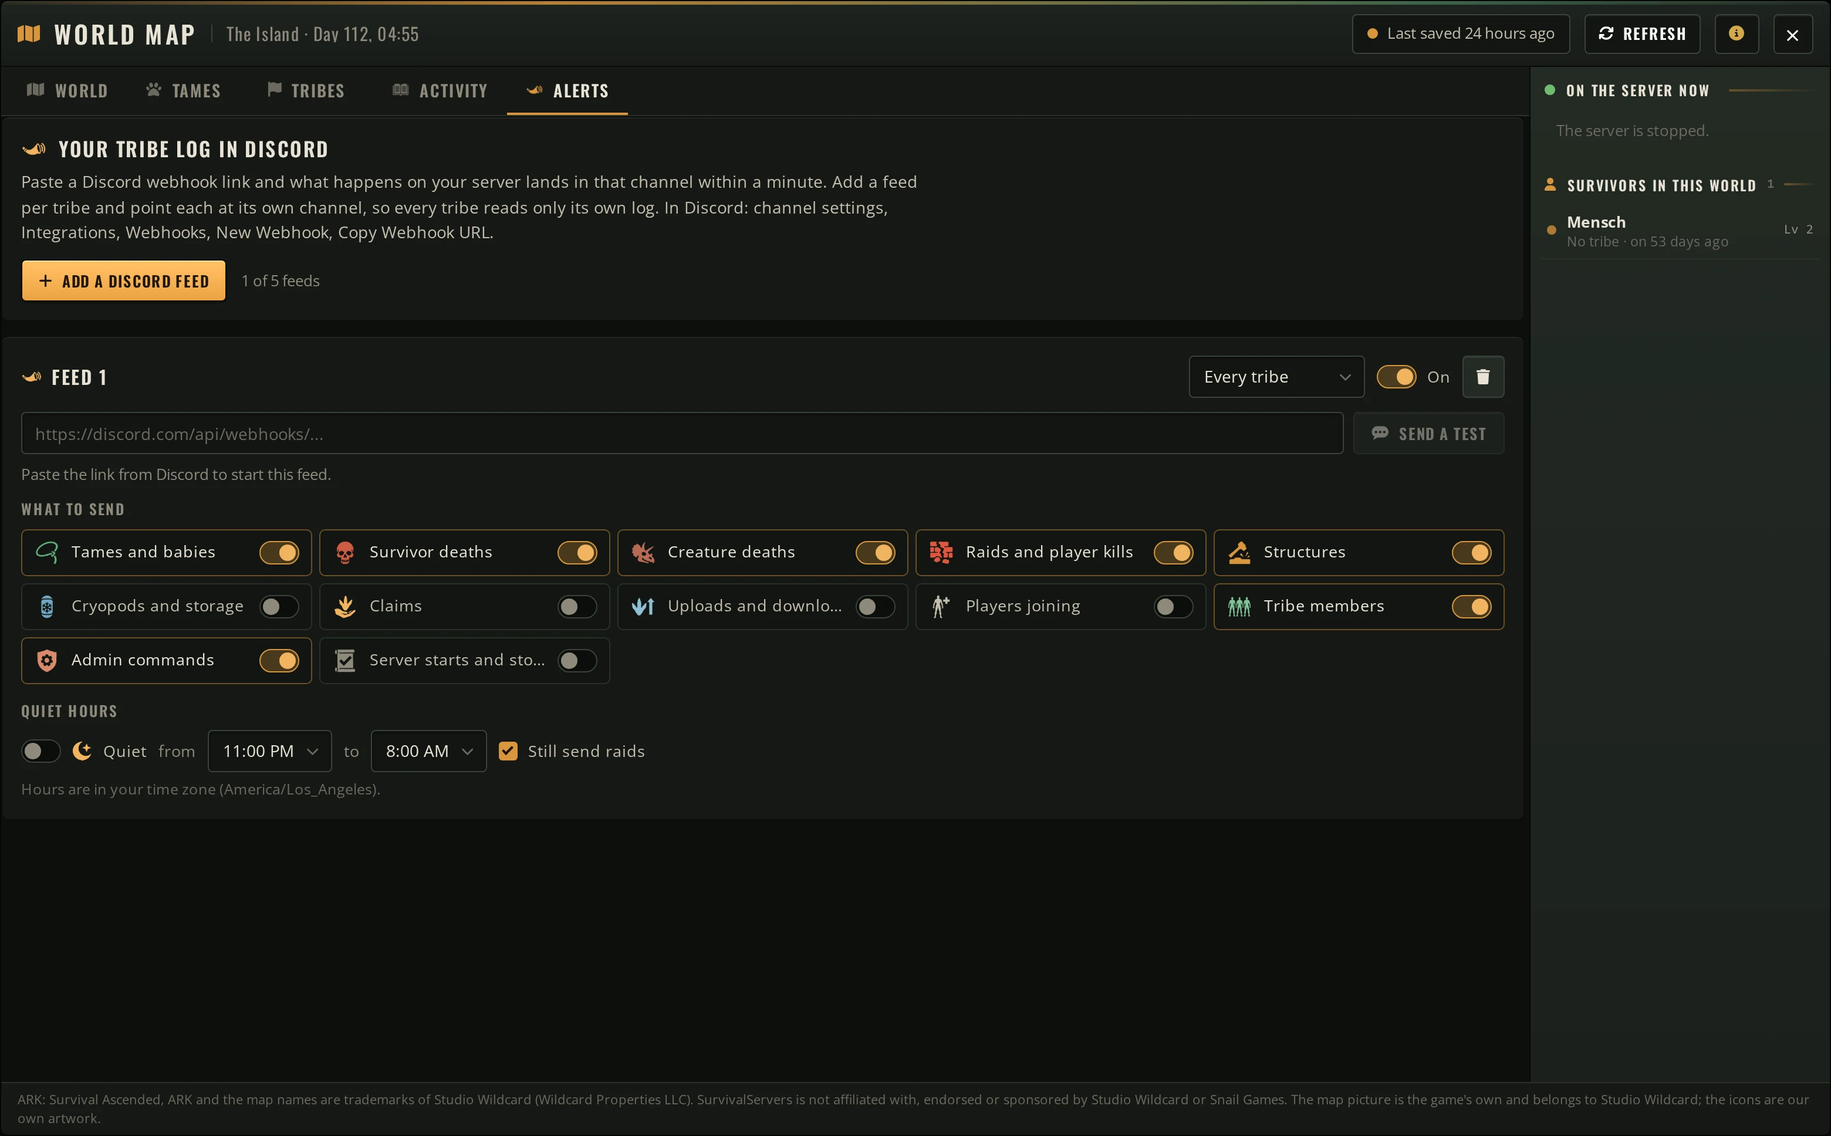Click the arrows icon on Uploads and downloads
This screenshot has height=1136, width=1831.
click(x=643, y=606)
